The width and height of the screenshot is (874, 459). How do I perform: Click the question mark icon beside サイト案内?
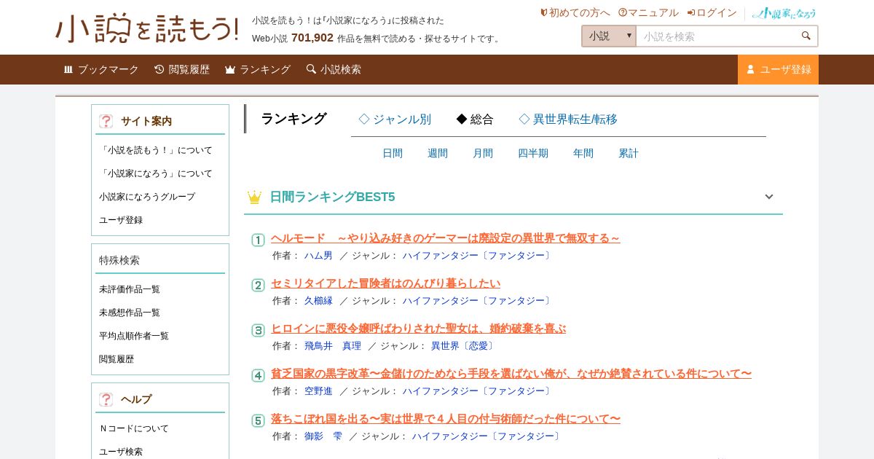tap(106, 121)
